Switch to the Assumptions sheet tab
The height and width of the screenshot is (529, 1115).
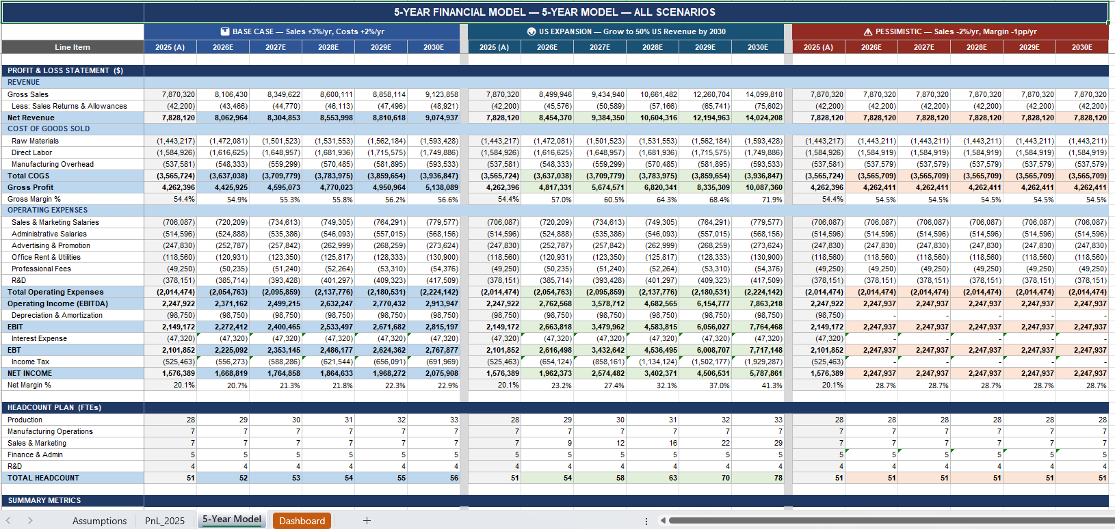tap(99, 521)
